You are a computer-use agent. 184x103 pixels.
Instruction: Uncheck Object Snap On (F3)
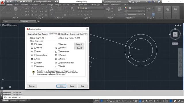pos(30,38)
